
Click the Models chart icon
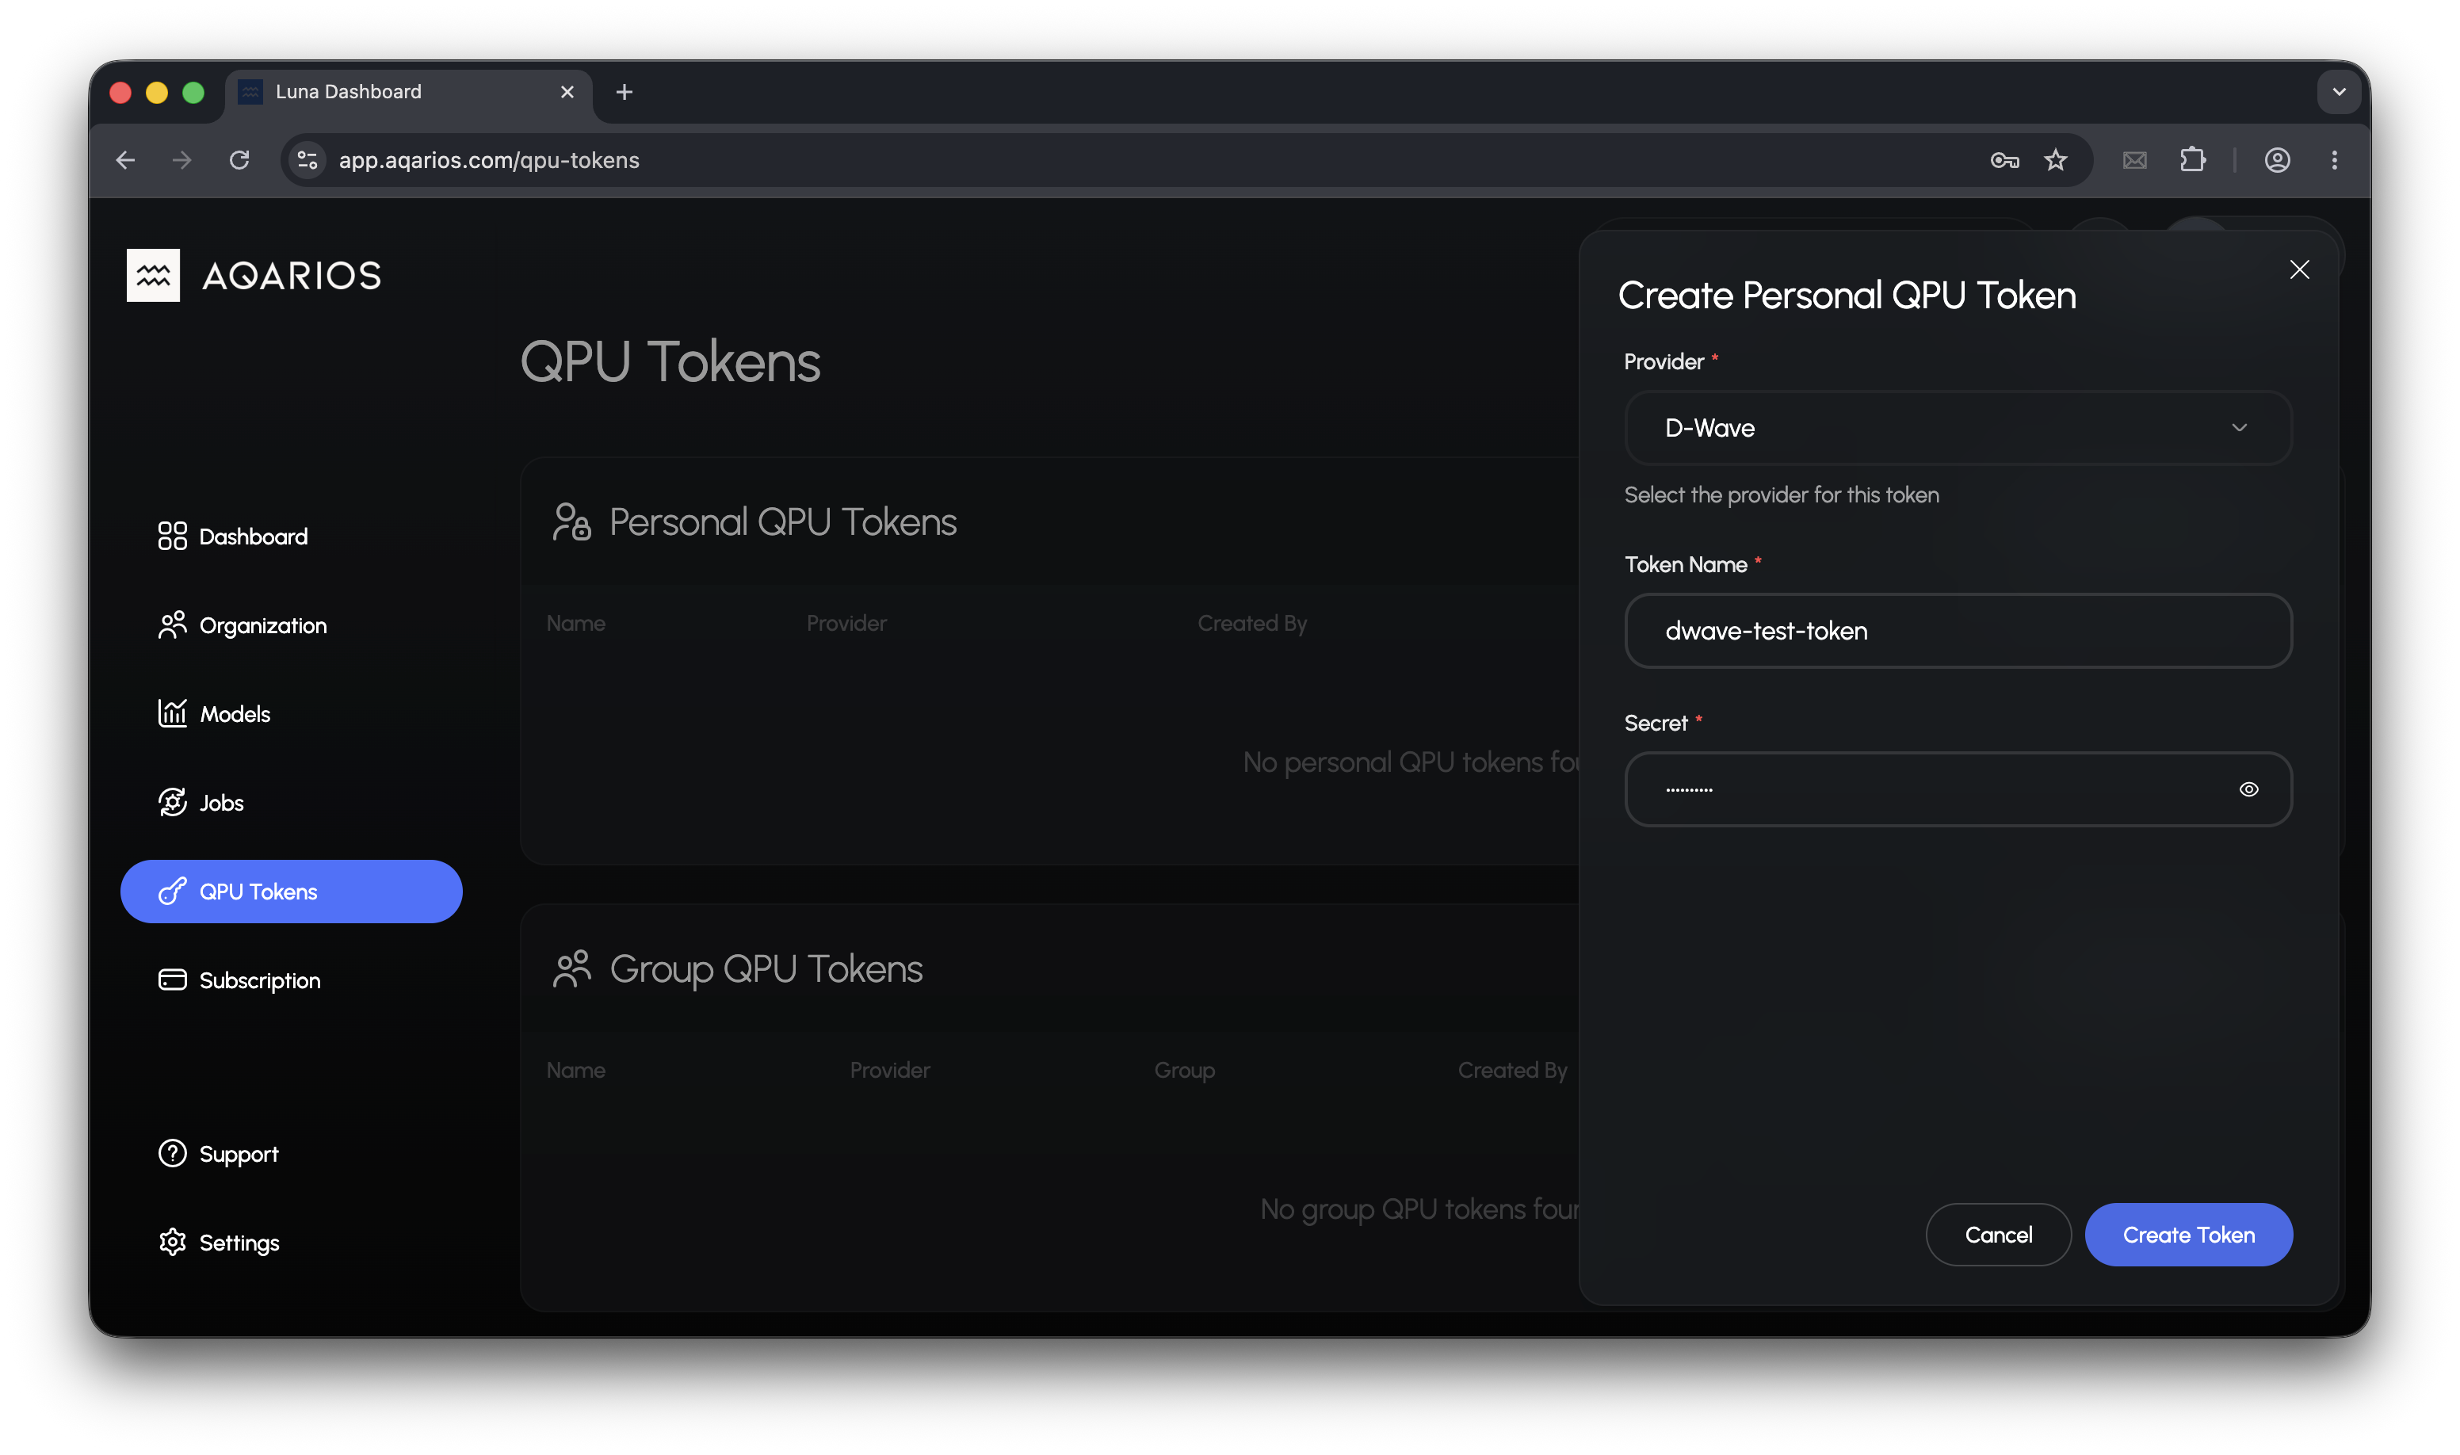coord(173,714)
